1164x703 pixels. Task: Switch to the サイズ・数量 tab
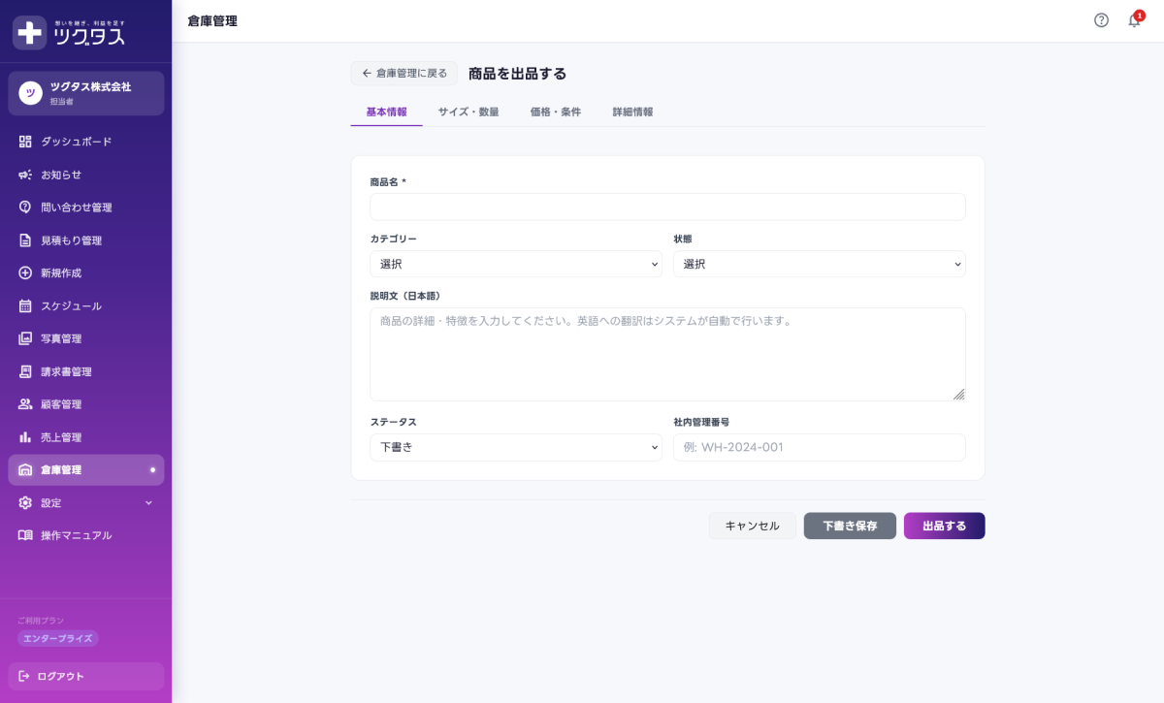pyautogui.click(x=469, y=112)
